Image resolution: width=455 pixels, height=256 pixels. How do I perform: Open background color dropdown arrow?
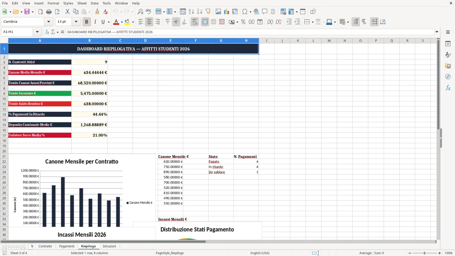coord(133,22)
